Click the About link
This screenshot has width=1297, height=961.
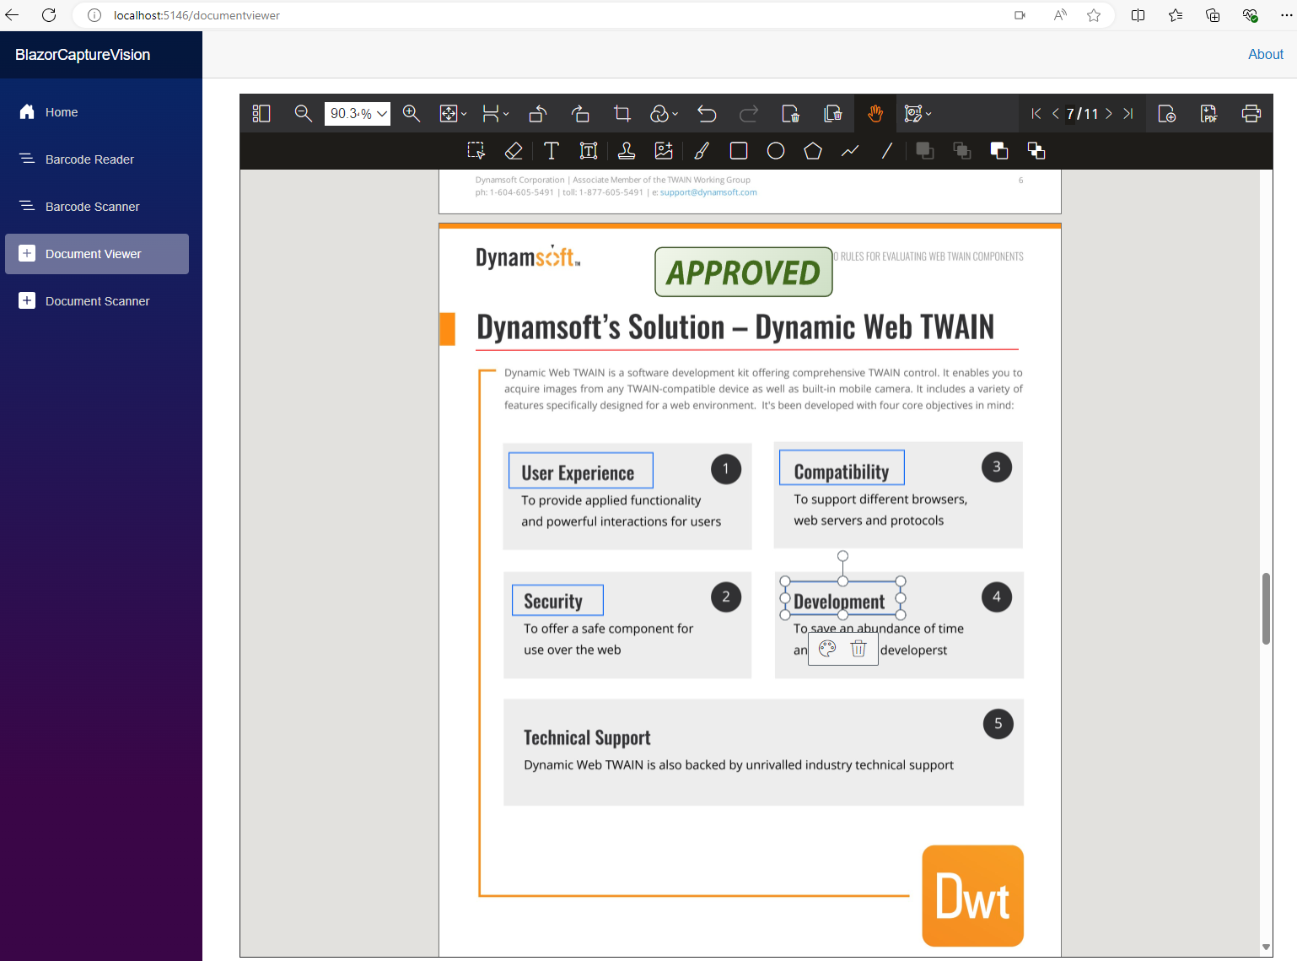[1265, 54]
